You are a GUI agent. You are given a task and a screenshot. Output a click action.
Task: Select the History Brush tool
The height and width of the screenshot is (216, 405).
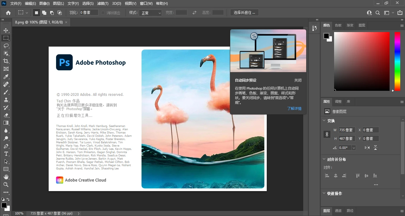point(6,107)
